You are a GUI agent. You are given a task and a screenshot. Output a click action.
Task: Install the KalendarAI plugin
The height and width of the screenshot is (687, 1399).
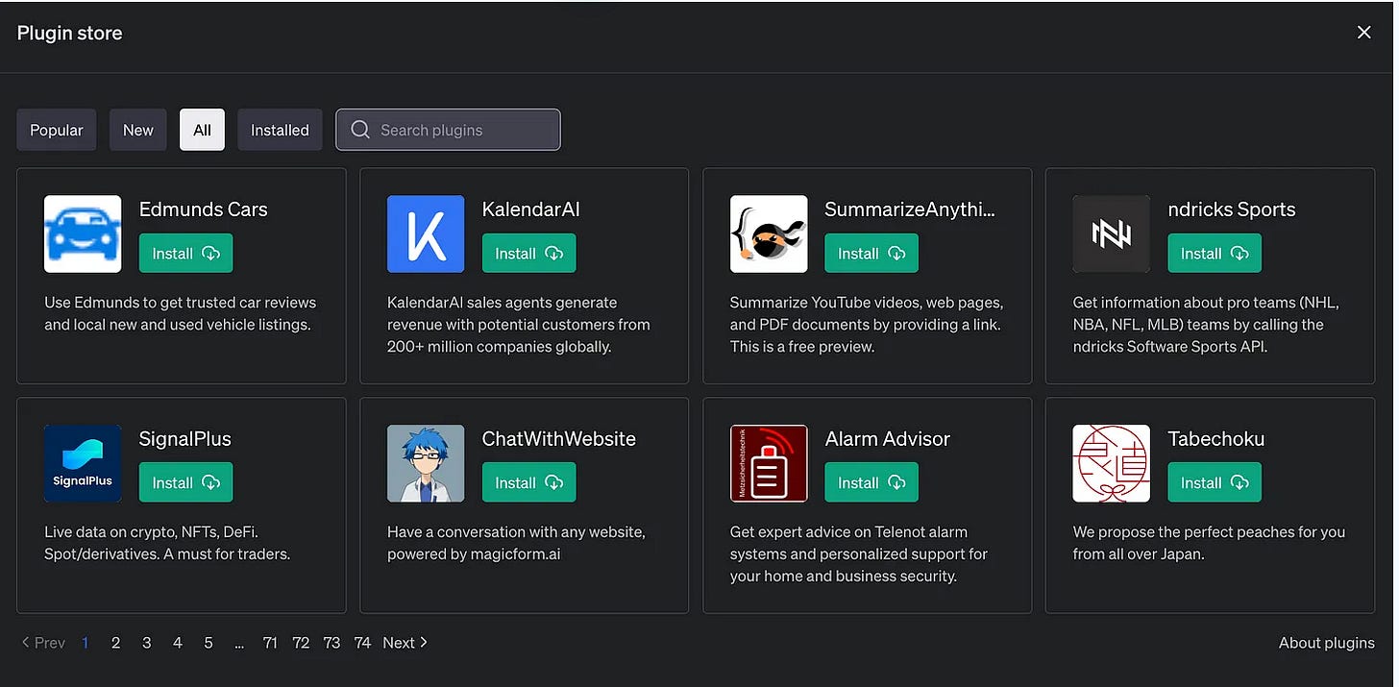529,254
